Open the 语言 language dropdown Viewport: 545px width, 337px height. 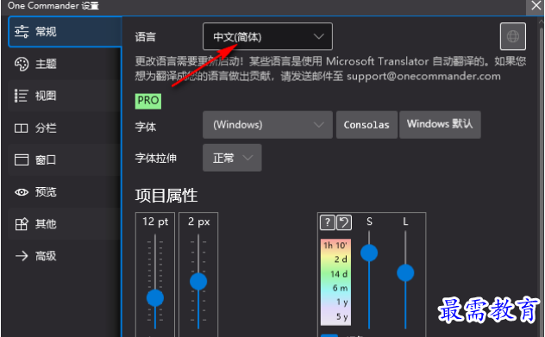pos(267,36)
